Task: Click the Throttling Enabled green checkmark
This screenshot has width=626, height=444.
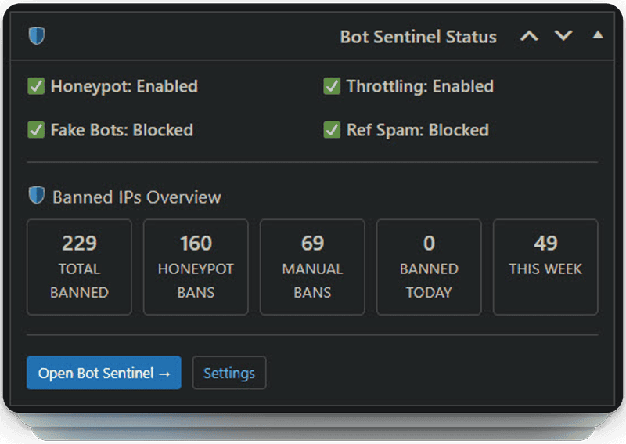Action: pyautogui.click(x=332, y=86)
